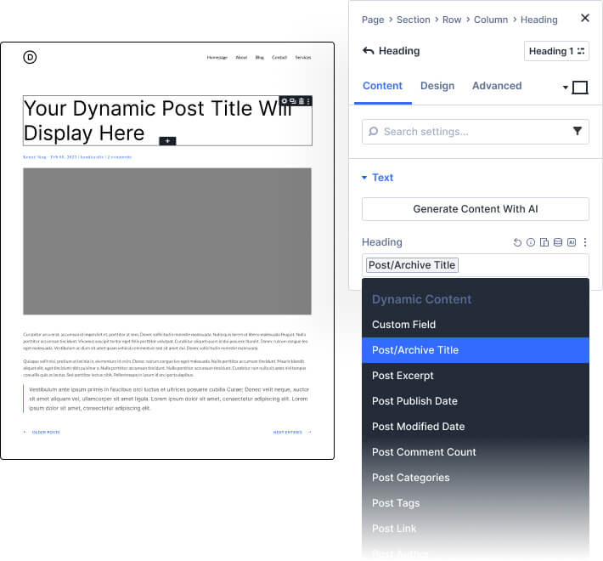603x561 pixels.
Task: Click the blockquote text in preview
Action: 169,399
